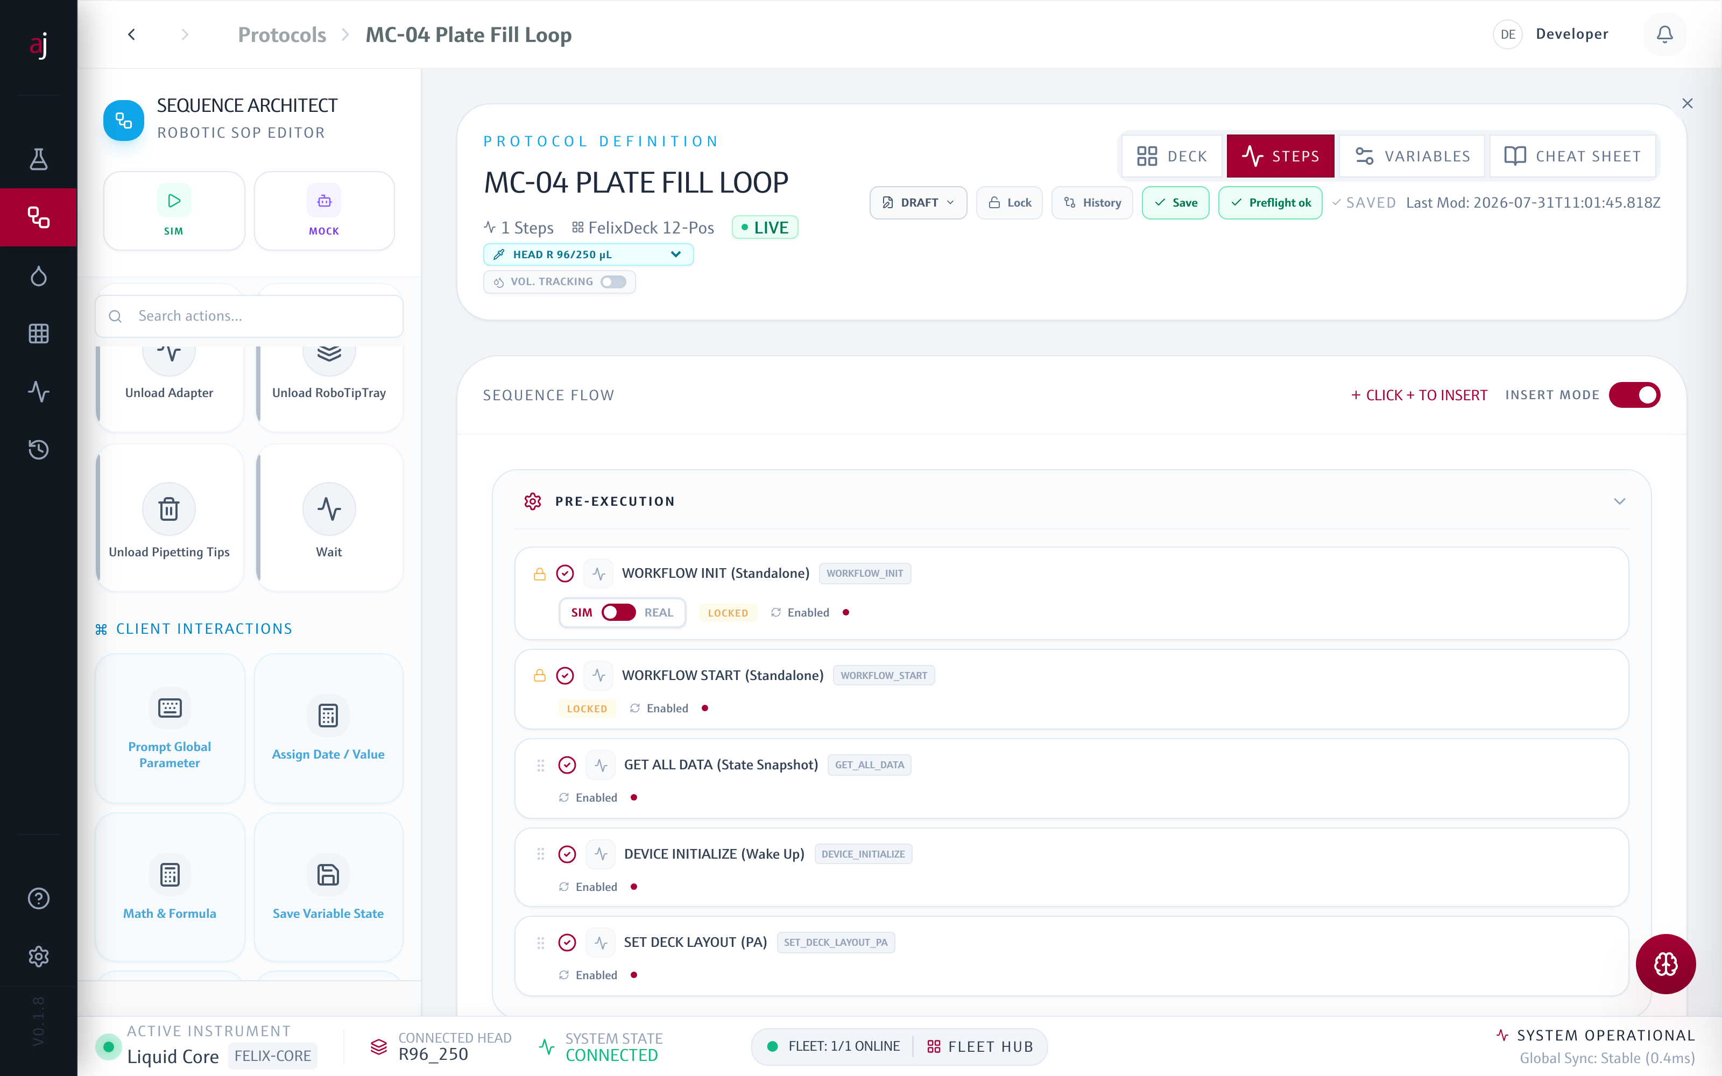This screenshot has width=1722, height=1076.
Task: Add the Wait action card
Action: (329, 518)
